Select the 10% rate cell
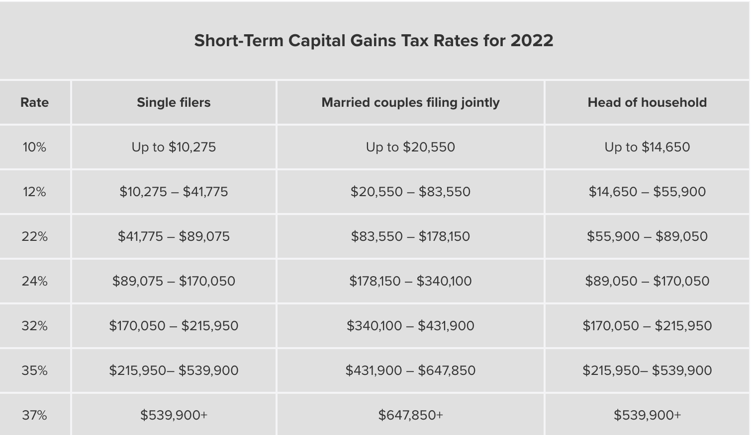The image size is (752, 435). 34,147
